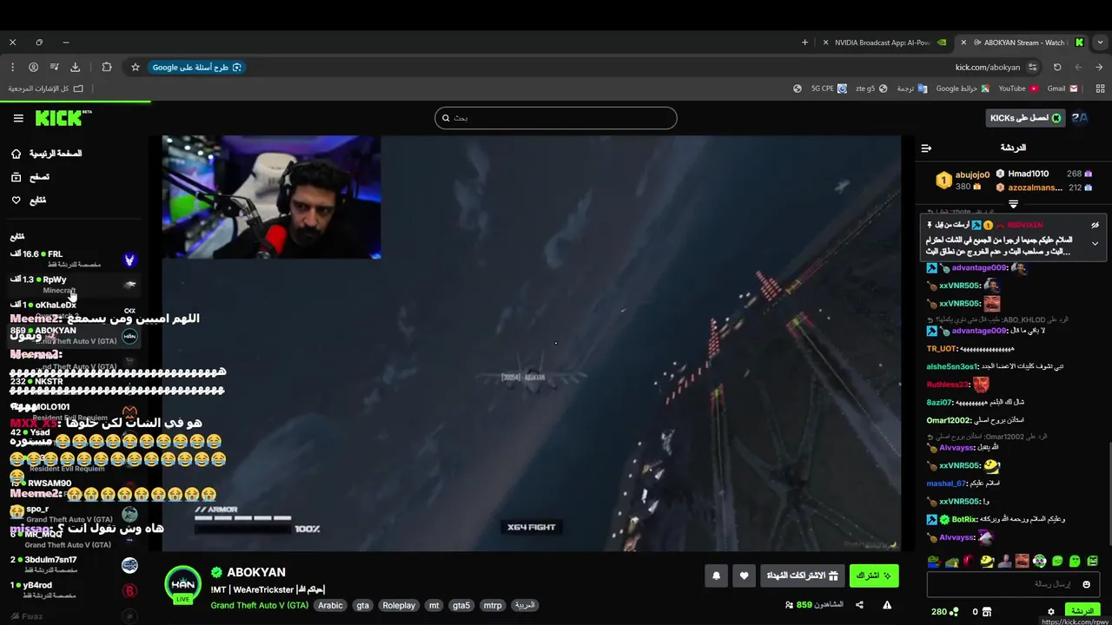The image size is (1112, 625).
Task: Open chat settings gear
Action: click(1050, 612)
